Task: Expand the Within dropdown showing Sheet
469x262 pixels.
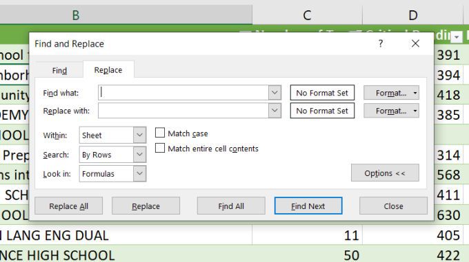Action: pos(140,135)
